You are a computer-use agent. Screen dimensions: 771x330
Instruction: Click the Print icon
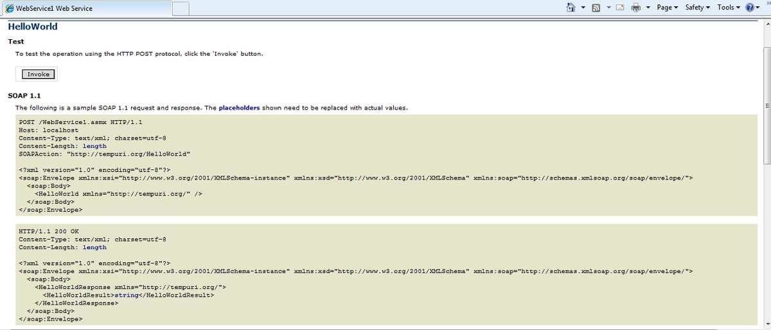click(635, 8)
